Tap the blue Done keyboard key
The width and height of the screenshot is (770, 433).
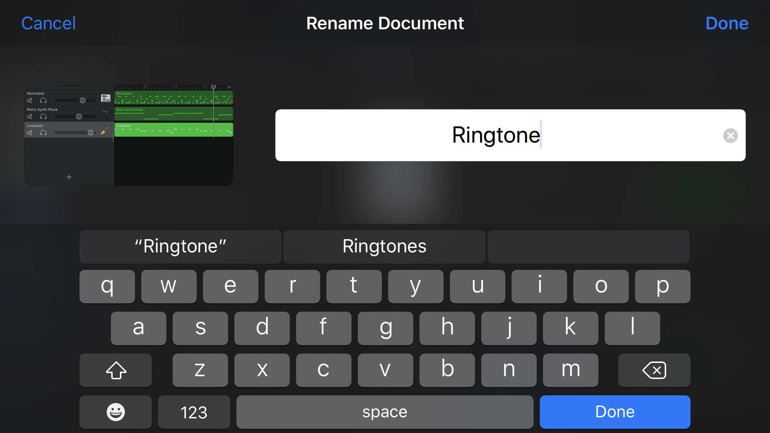tap(615, 412)
